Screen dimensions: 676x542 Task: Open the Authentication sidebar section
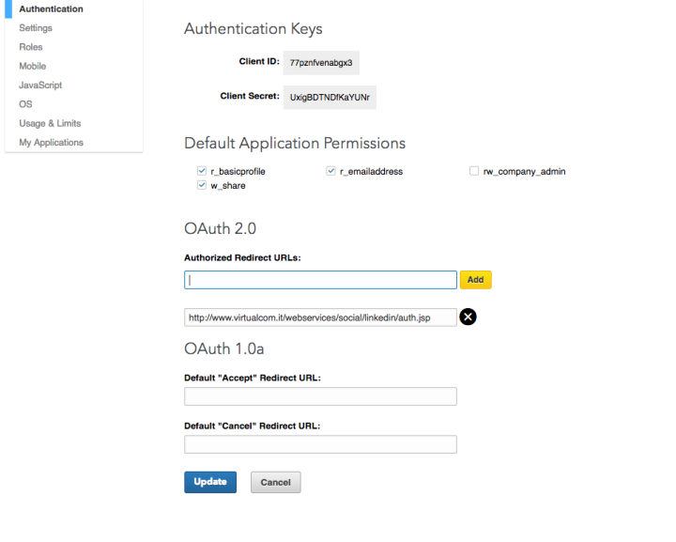coord(51,9)
